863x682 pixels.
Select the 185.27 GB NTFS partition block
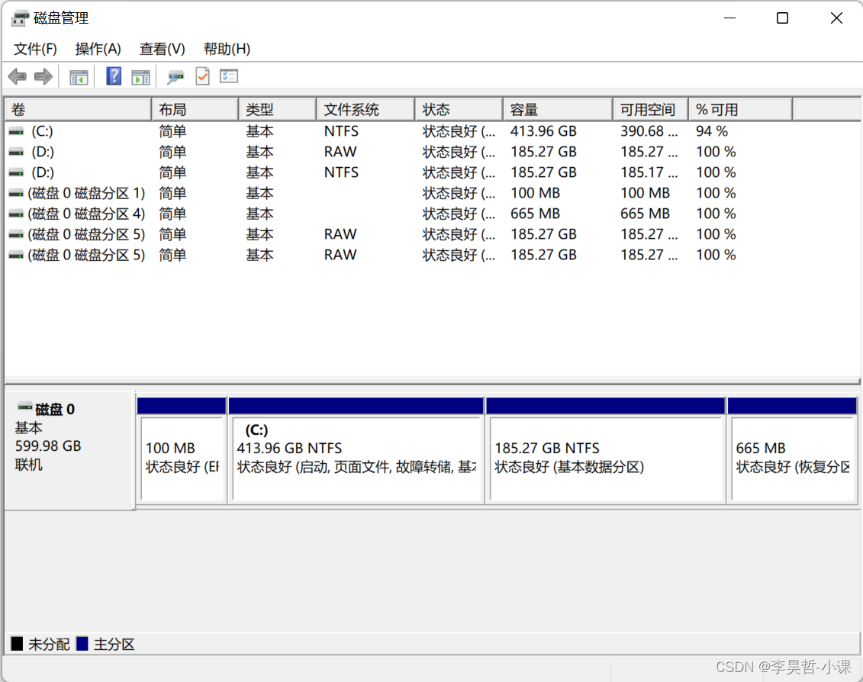[x=605, y=458]
